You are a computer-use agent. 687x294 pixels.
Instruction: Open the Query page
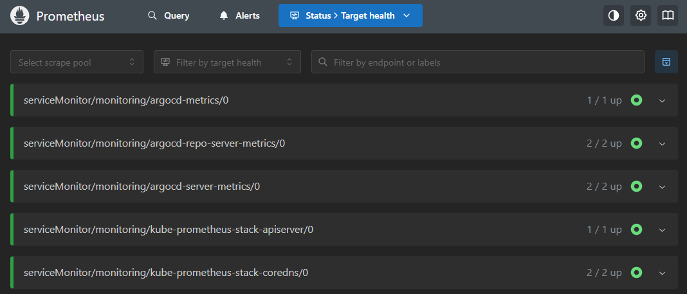[169, 16]
